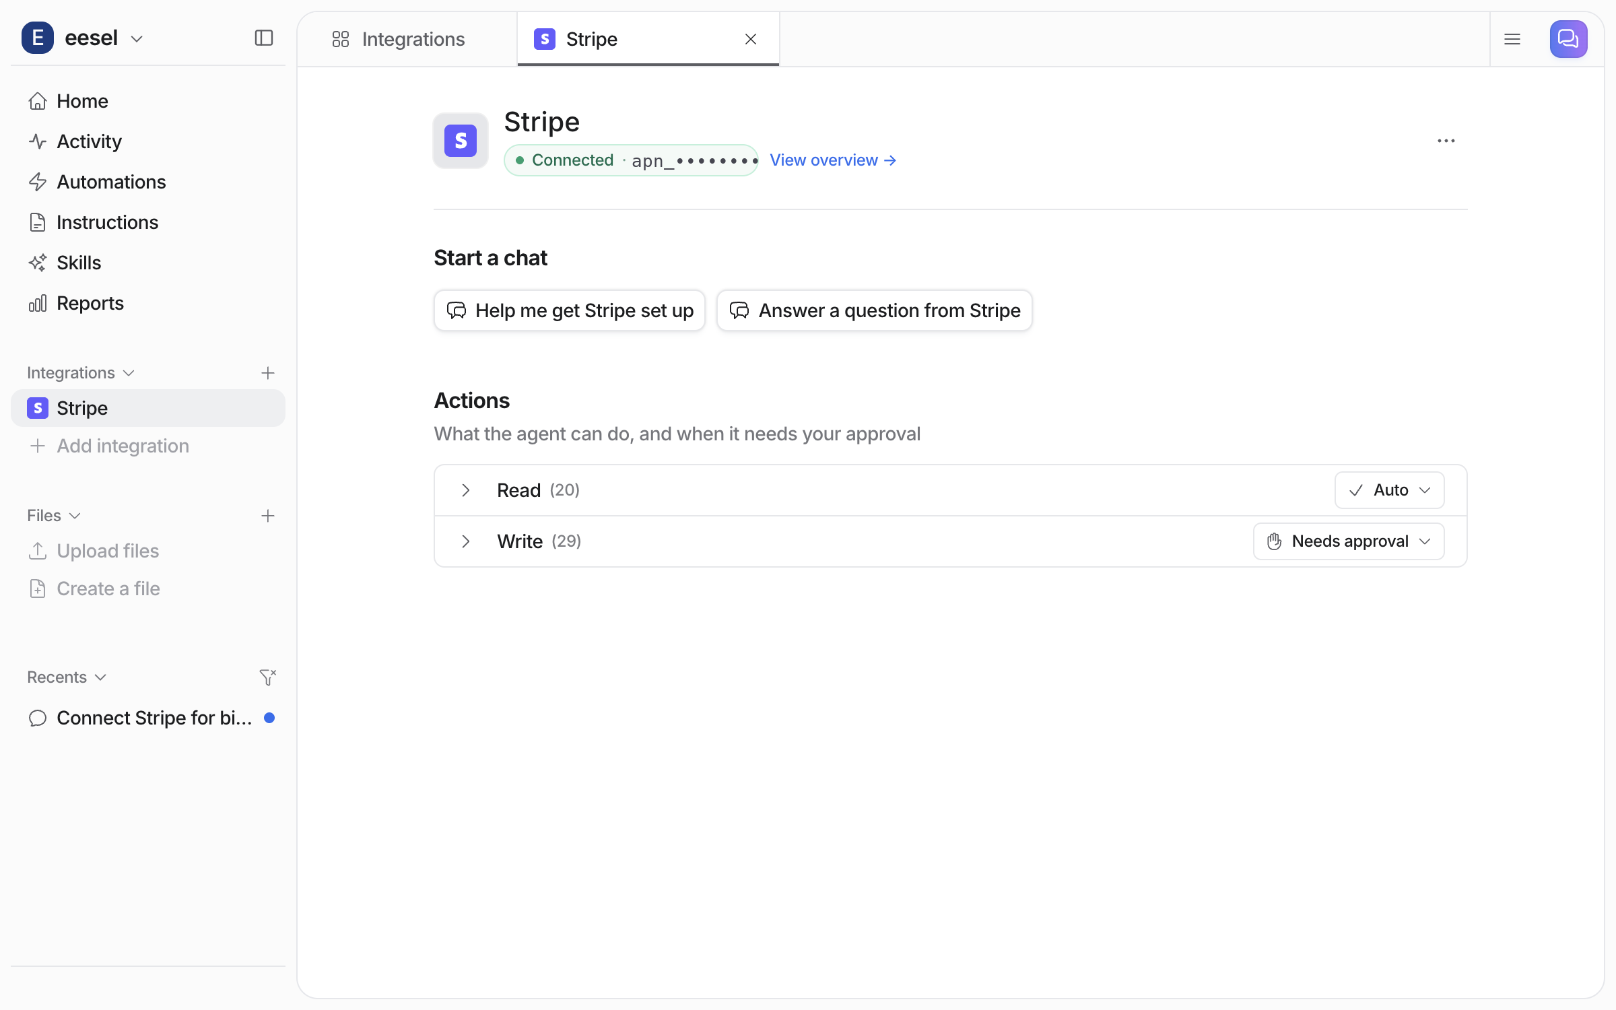Viewport: 1616px width, 1010px height.
Task: Open the Auto permission dropdown for Read
Action: (x=1389, y=490)
